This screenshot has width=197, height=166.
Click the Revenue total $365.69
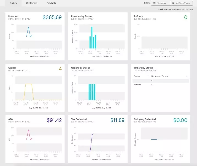point(52,17)
